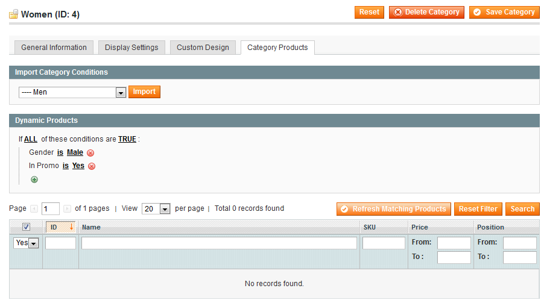Expand the per page view dropdown

point(164,209)
